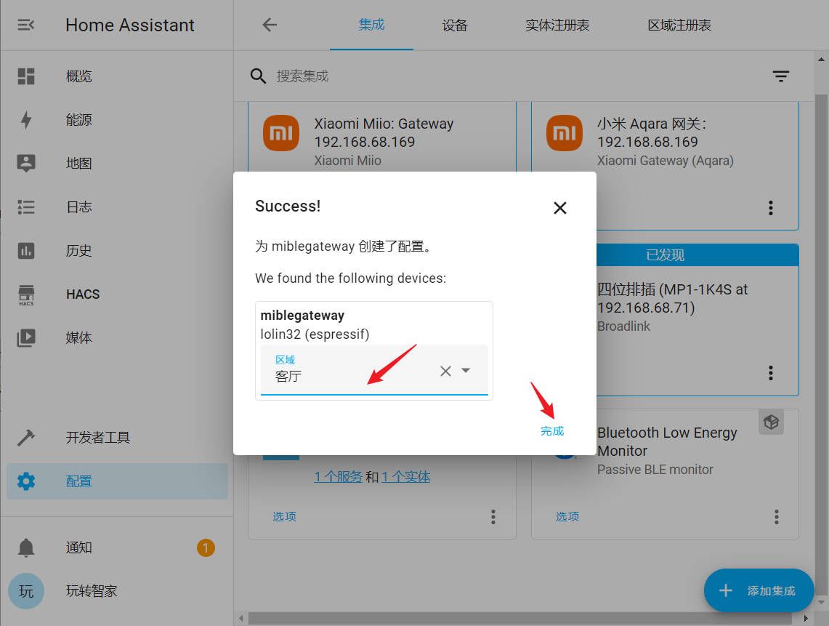Viewport: 829px width, 626px height.
Task: Click the 添加集成 add integration button
Action: [759, 590]
